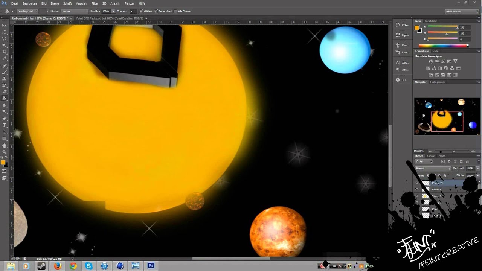Toggle the Benachbart checkbox
Screen dimensions: 482x271
point(156,11)
